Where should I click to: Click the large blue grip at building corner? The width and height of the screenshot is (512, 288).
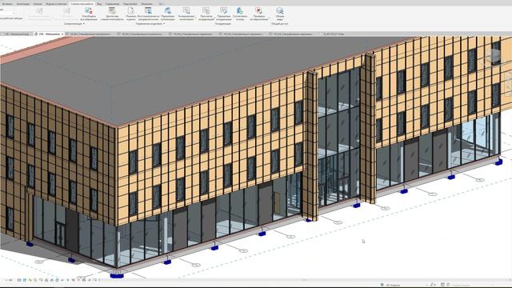pos(117,276)
